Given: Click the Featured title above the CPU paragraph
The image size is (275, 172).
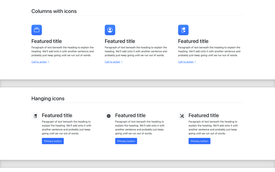Looking at the screenshot, I should pos(130,115).
